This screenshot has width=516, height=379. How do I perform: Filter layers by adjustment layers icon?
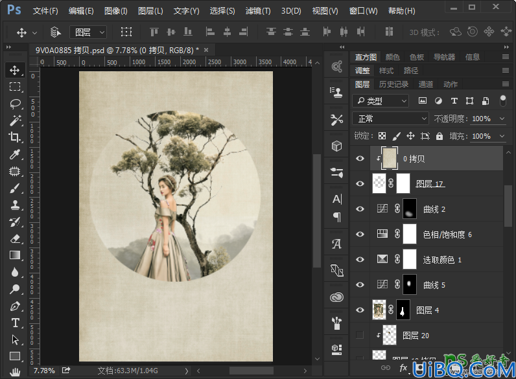tap(438, 101)
